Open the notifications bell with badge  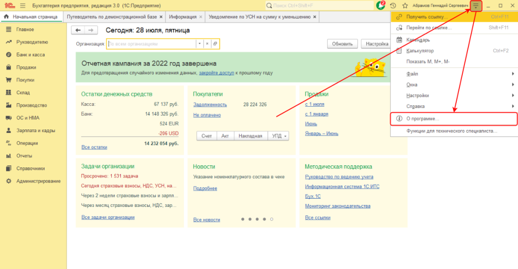(380, 5)
